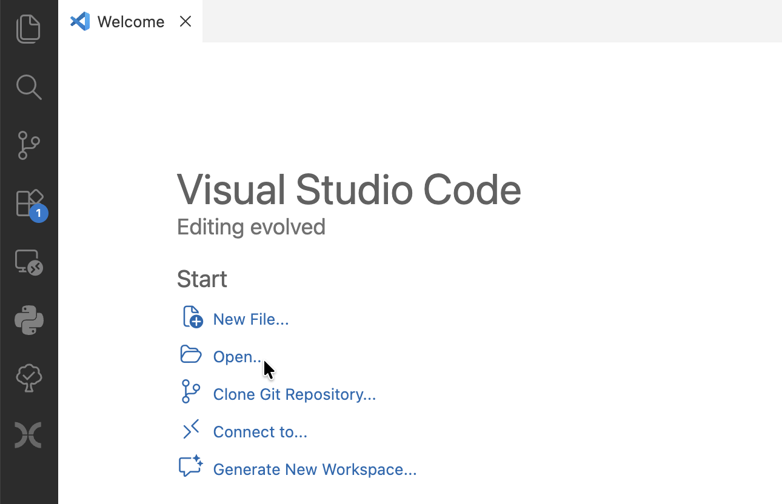Open the Explorer sidebar
This screenshot has height=504, width=782.
(28, 28)
